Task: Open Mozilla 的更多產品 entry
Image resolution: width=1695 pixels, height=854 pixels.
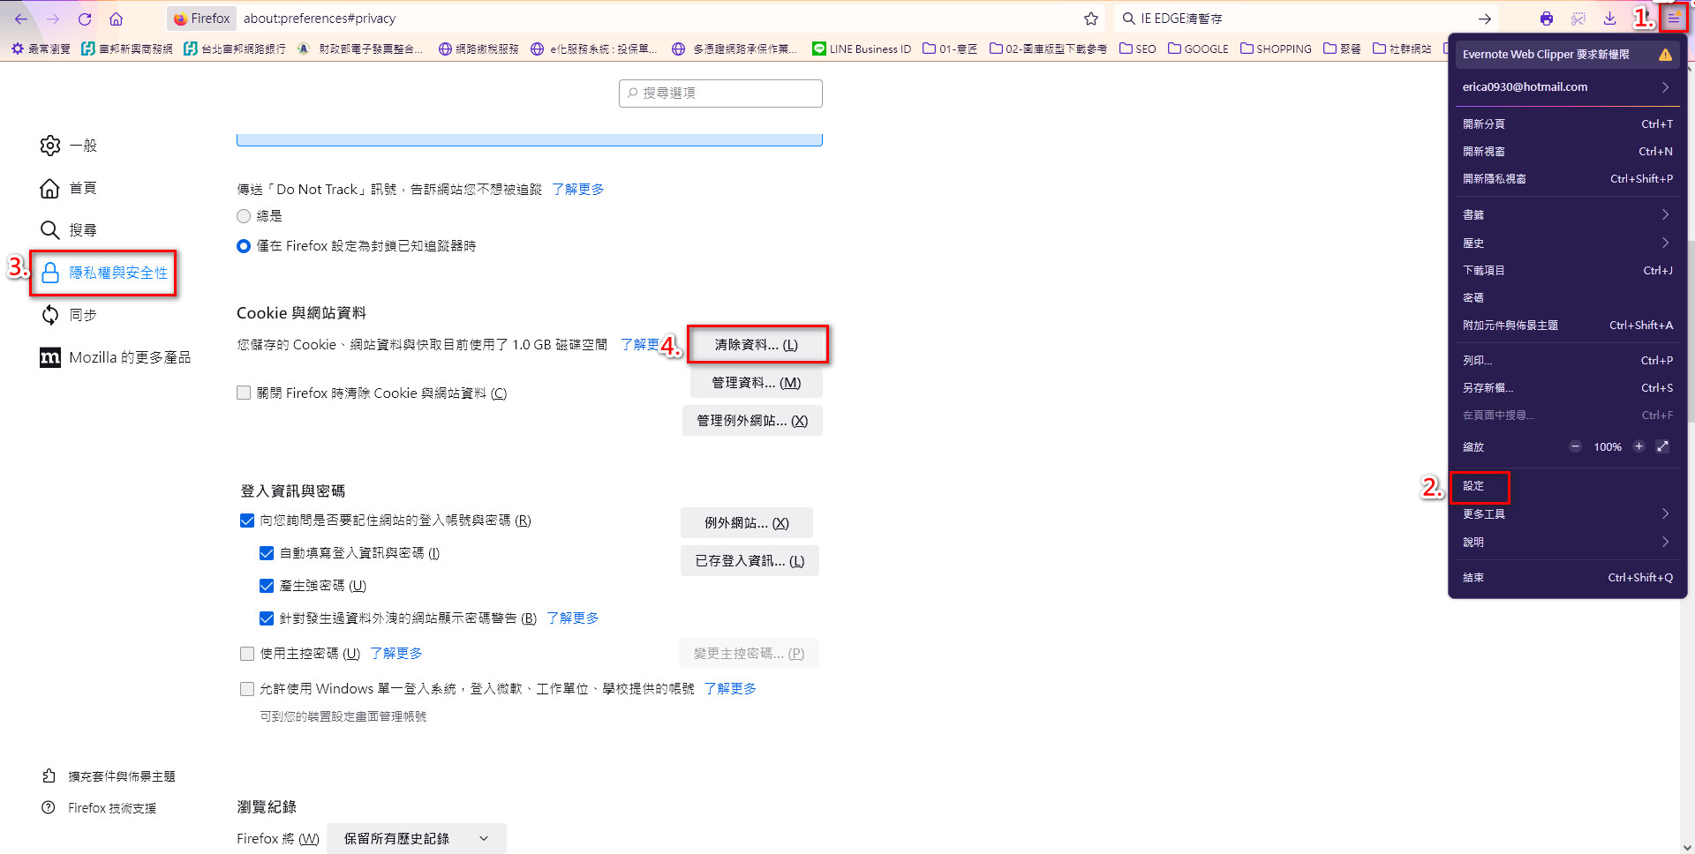Action: [115, 357]
